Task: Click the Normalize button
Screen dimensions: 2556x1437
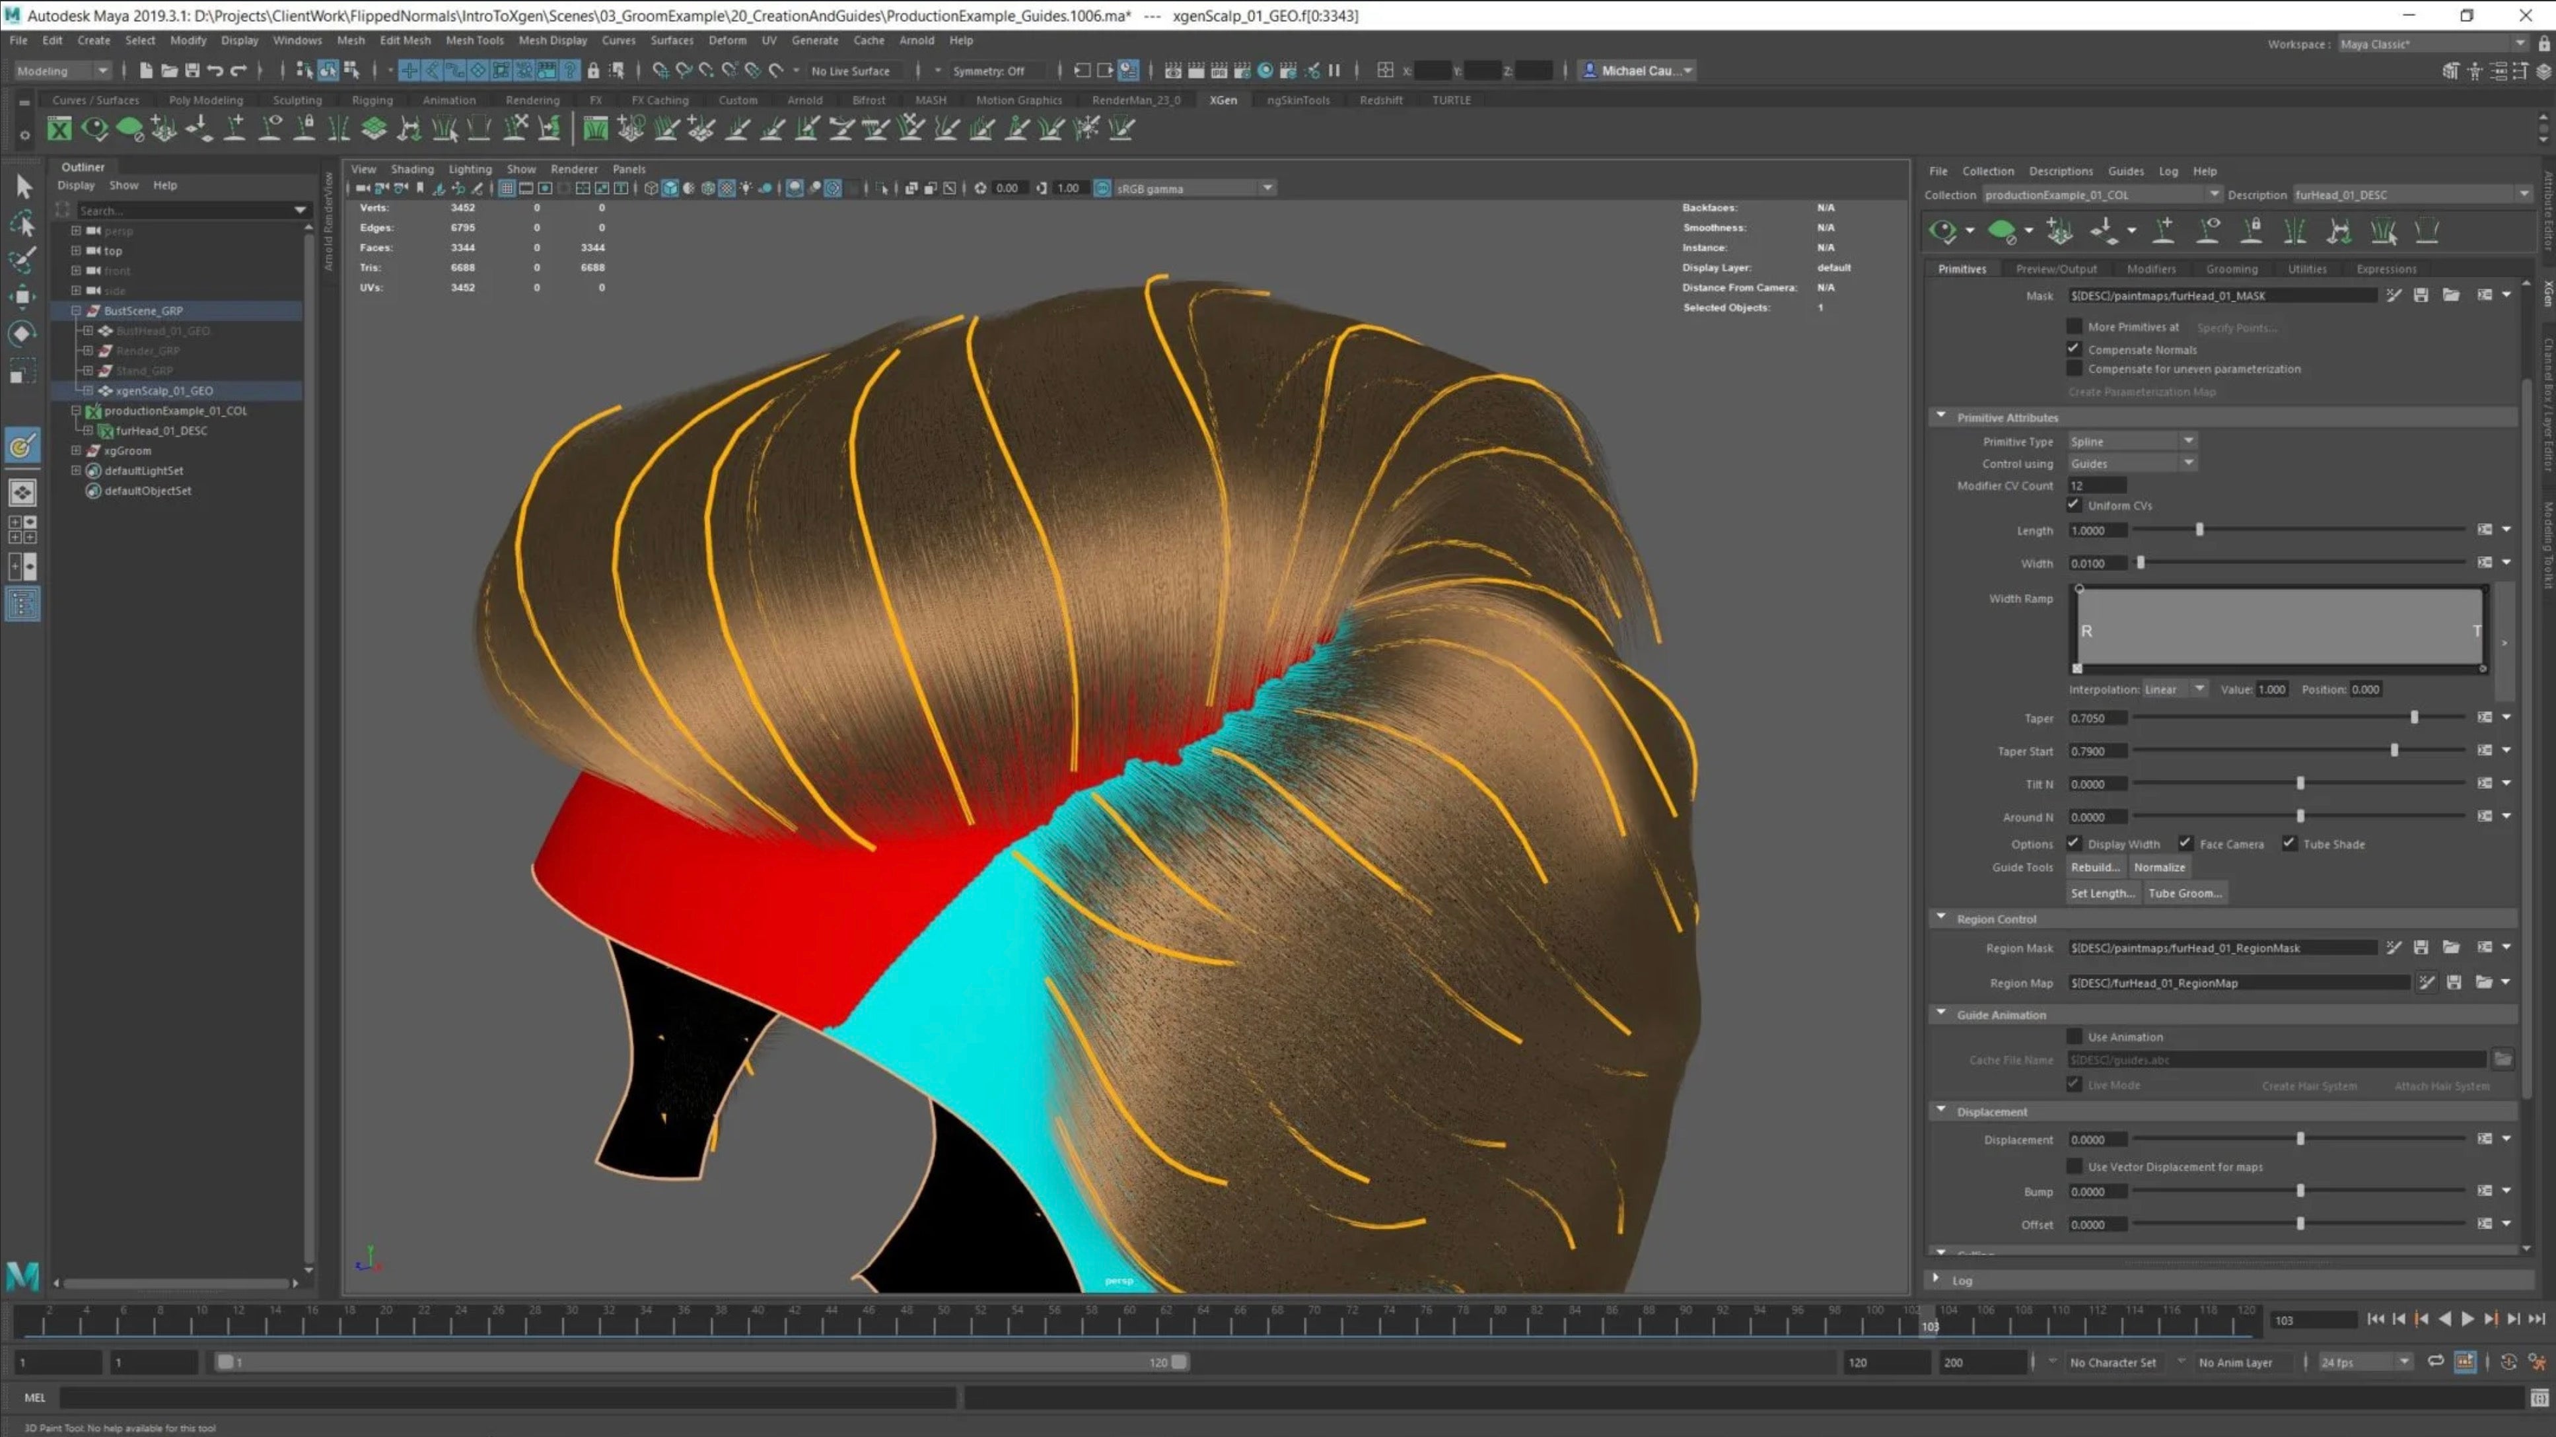Action: [x=2159, y=867]
